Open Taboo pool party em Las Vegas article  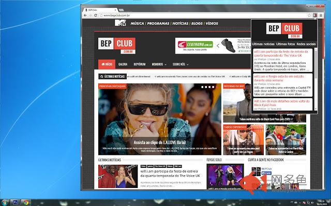tap(244, 140)
